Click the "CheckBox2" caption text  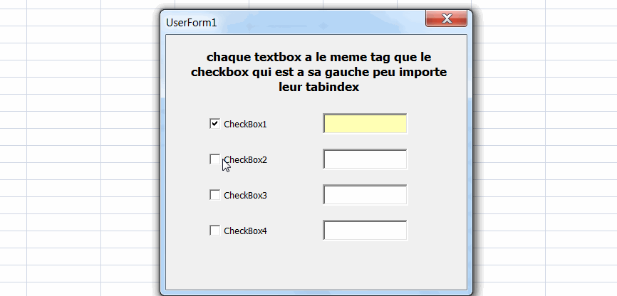pyautogui.click(x=249, y=160)
